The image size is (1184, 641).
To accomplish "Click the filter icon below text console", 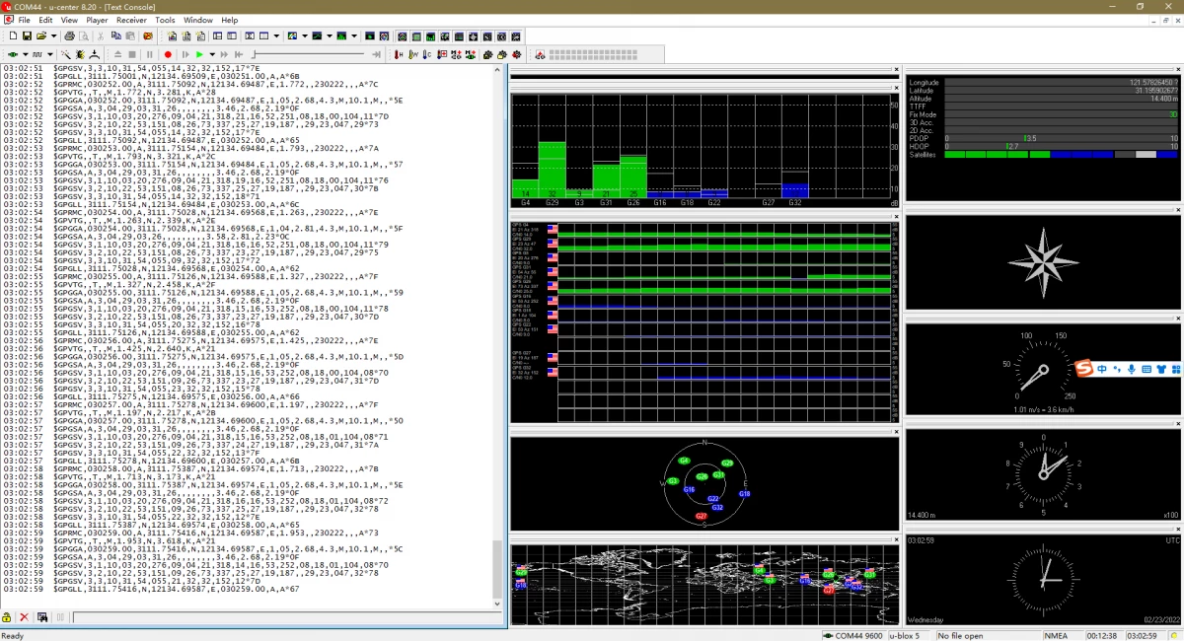I will (x=42, y=617).
